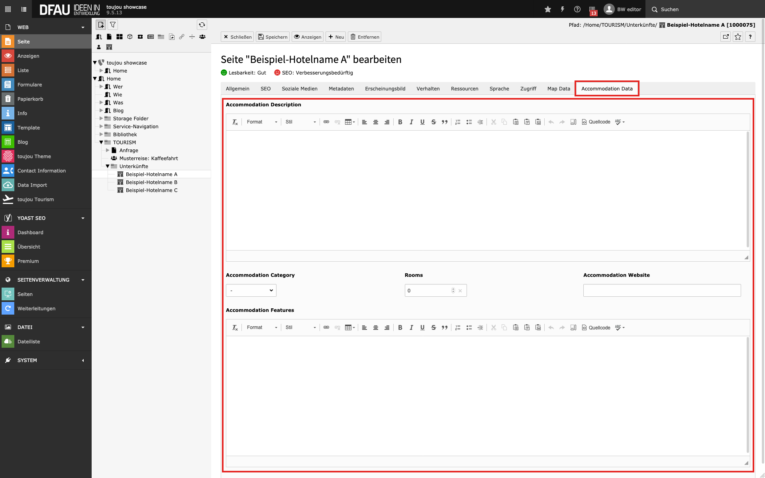This screenshot has width=765, height=478.
Task: Open the Format dropdown in the Description editor
Action: coord(262,122)
